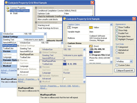The height and width of the screenshot is (103, 137).
Task: Click the Codejock logo in Bind Sample title bar
Action: [x=6, y=3]
